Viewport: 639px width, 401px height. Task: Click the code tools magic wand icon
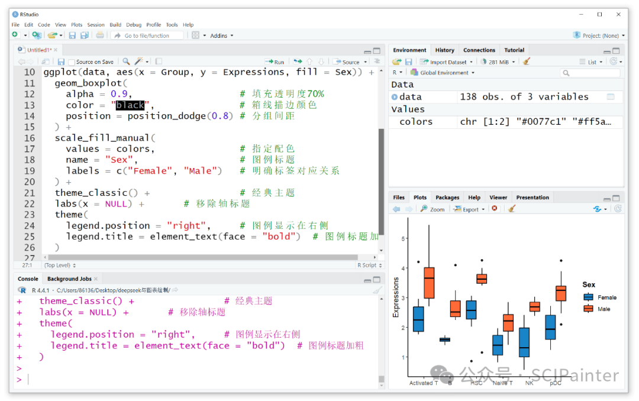(139, 62)
